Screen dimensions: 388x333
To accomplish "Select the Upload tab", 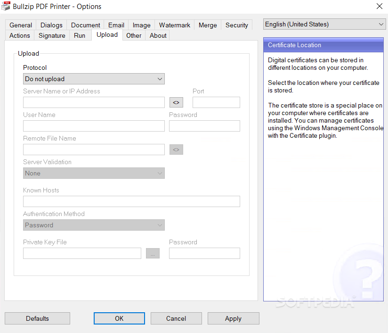I will (107, 35).
